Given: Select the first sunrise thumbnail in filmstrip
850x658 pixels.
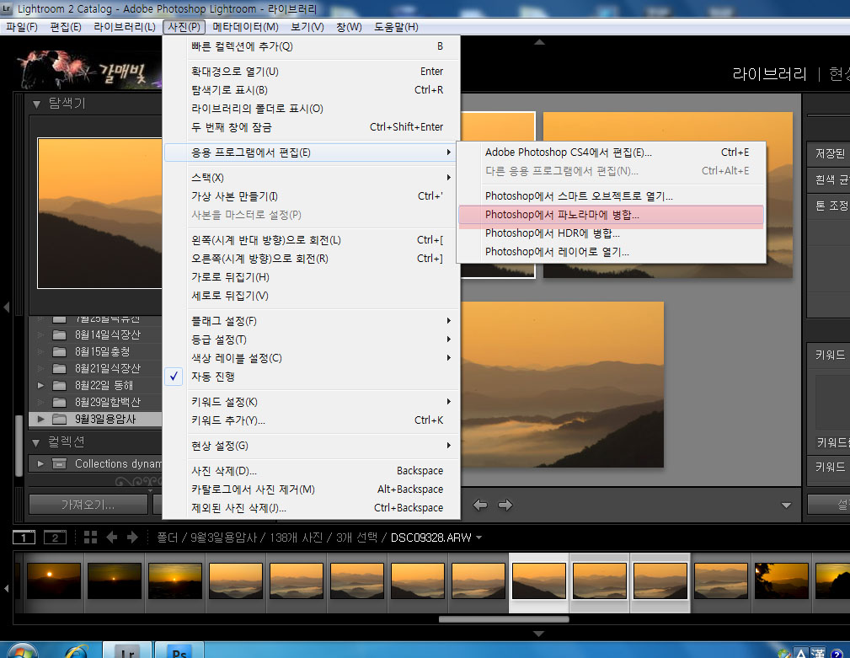Looking at the screenshot, I should [54, 581].
